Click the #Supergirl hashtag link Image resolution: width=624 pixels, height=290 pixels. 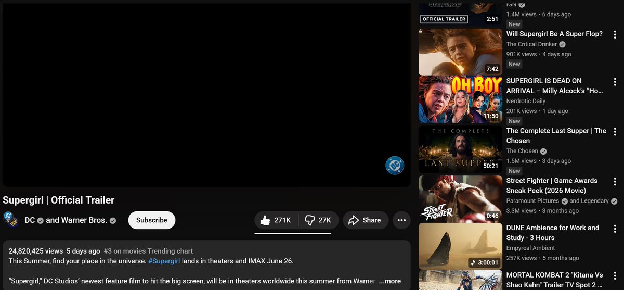click(x=164, y=261)
